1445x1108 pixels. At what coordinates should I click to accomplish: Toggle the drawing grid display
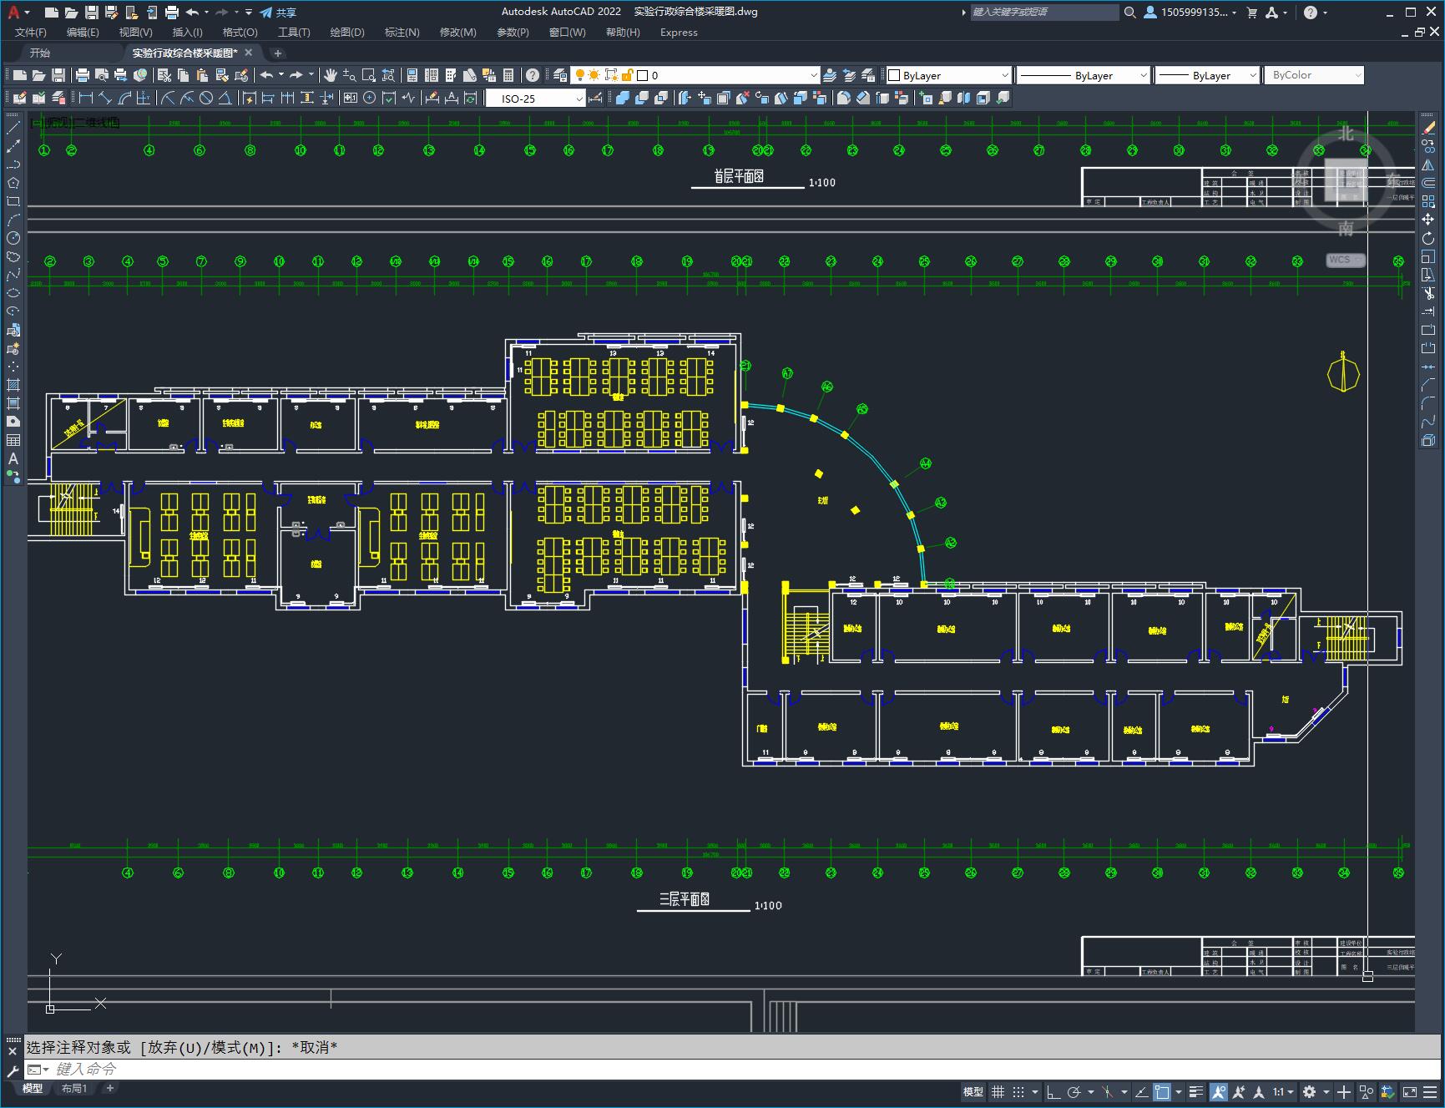tap(998, 1091)
